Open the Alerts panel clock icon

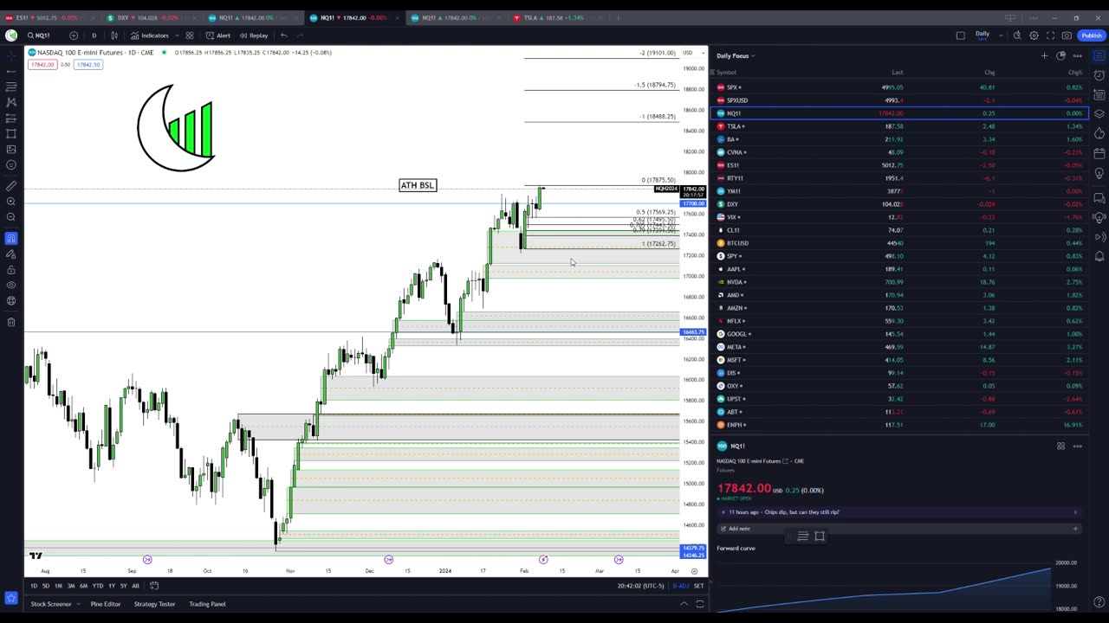pos(1099,75)
